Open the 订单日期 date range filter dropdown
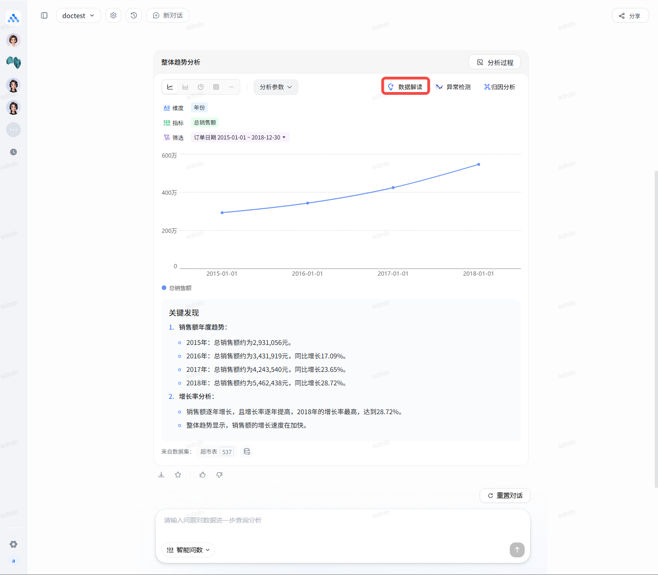This screenshot has height=575, width=658. pos(240,138)
